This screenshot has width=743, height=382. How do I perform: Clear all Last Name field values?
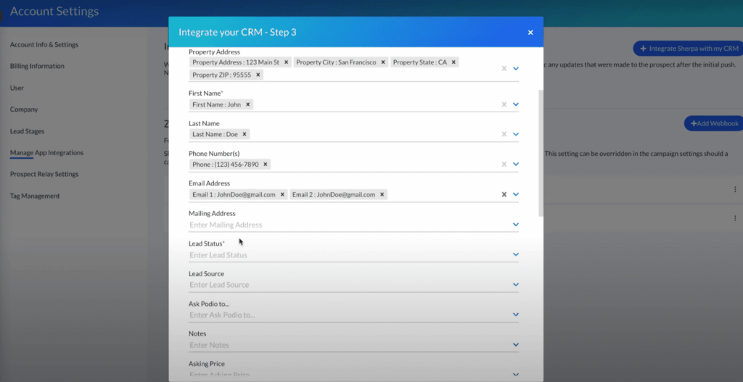pyautogui.click(x=504, y=134)
